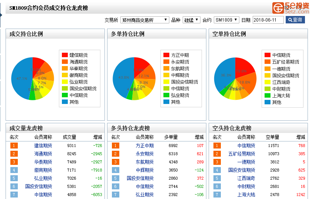Open the 交易所 exchange dropdown
312x199 pixels.
[145, 20]
